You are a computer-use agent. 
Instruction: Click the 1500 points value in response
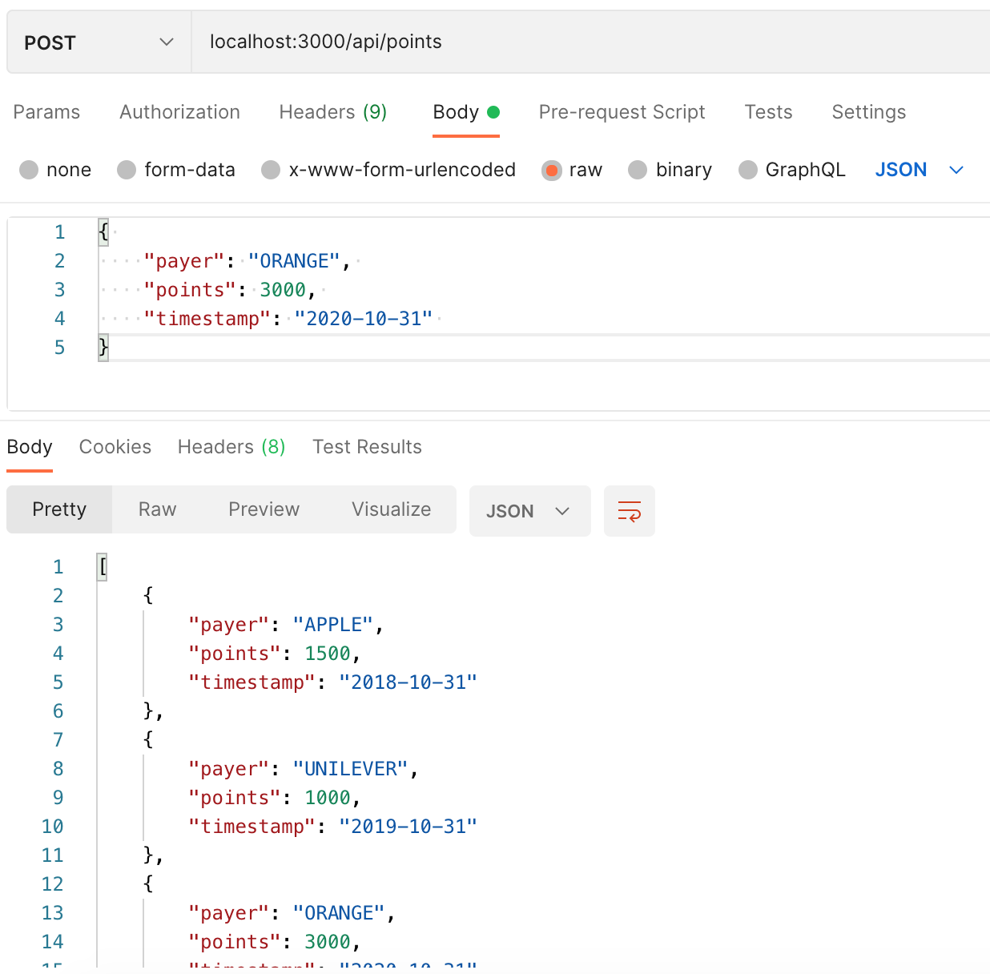[328, 654]
